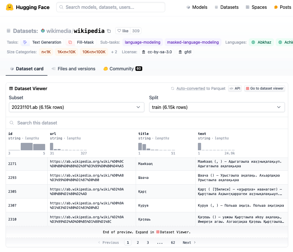Expand the +2 more size categories
Screen dimensions: 293x252
click(114, 52)
